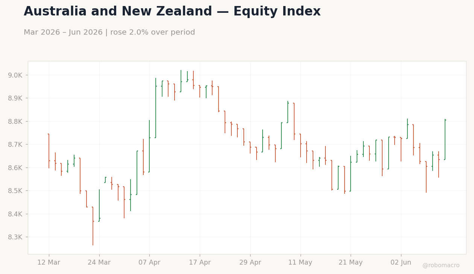
Task: Click the last green bar on the right
Action: (x=445, y=139)
